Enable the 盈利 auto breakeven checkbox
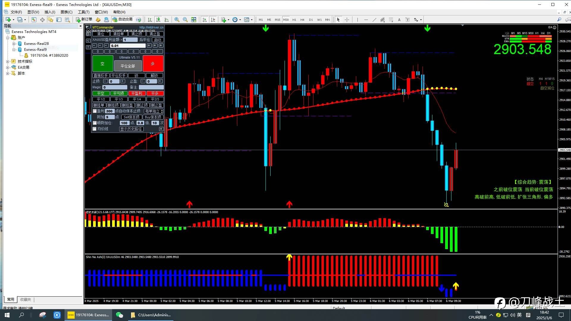The height and width of the screenshot is (321, 571). pos(95,111)
